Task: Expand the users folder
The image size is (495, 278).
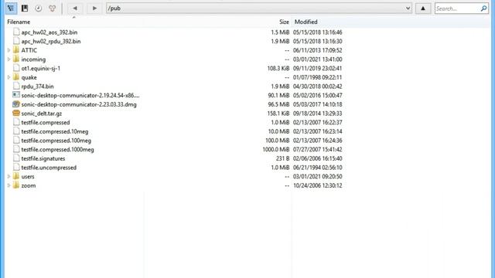Action: point(9,177)
